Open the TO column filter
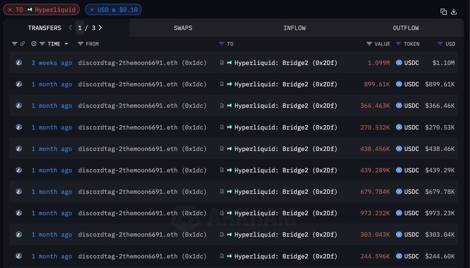The image size is (470, 268). (x=222, y=44)
